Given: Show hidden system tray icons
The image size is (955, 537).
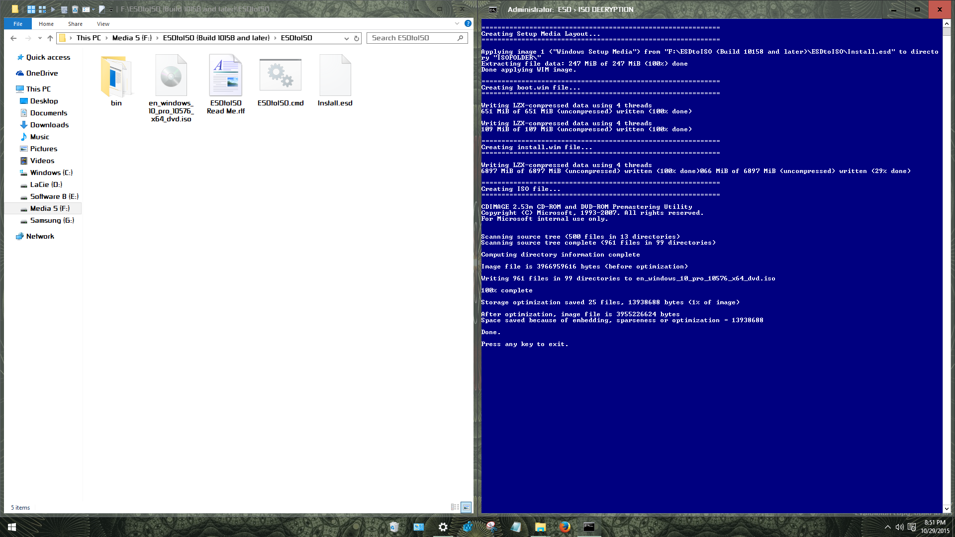Looking at the screenshot, I should pyautogui.click(x=888, y=527).
